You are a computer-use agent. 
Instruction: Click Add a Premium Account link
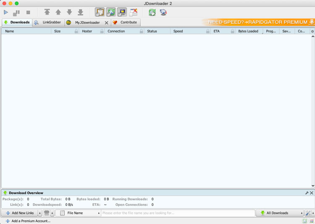tap(28, 221)
